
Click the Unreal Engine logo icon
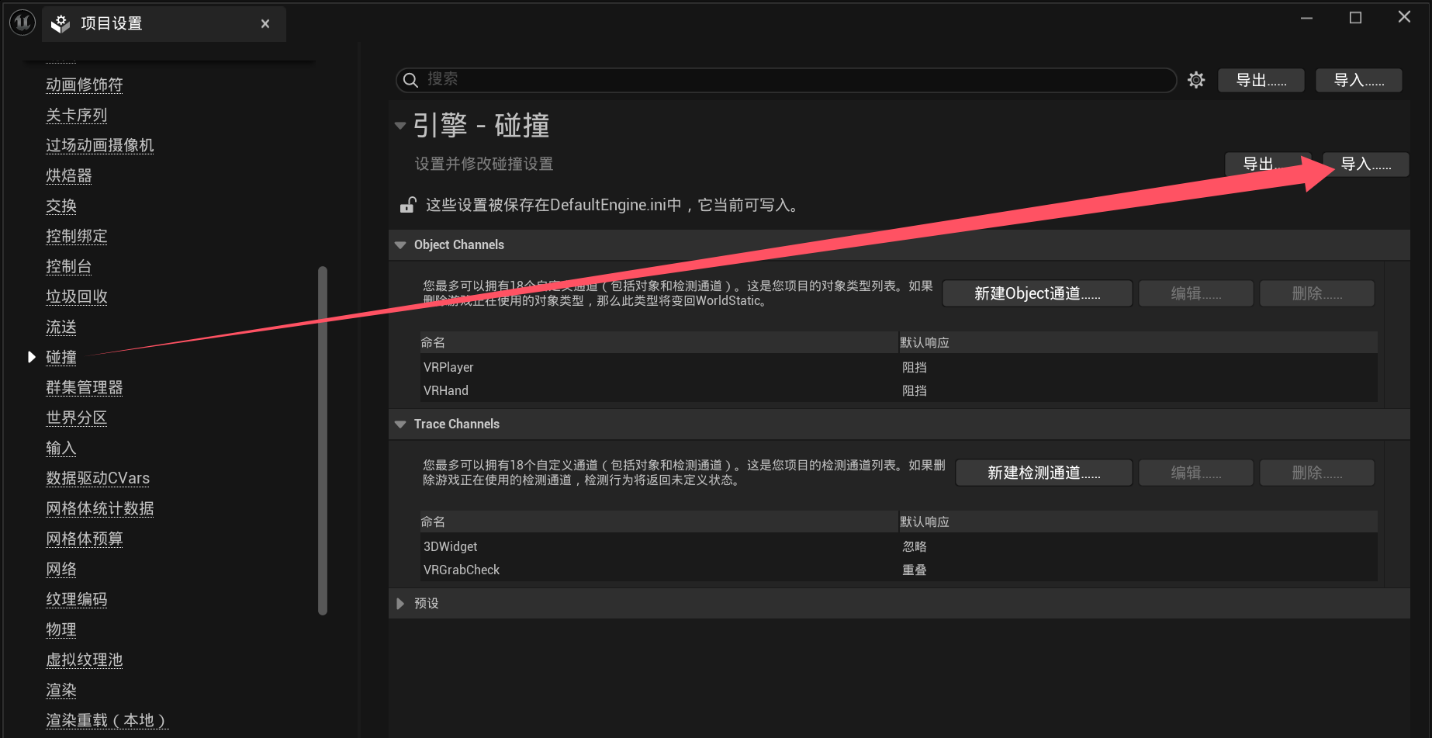tap(22, 23)
